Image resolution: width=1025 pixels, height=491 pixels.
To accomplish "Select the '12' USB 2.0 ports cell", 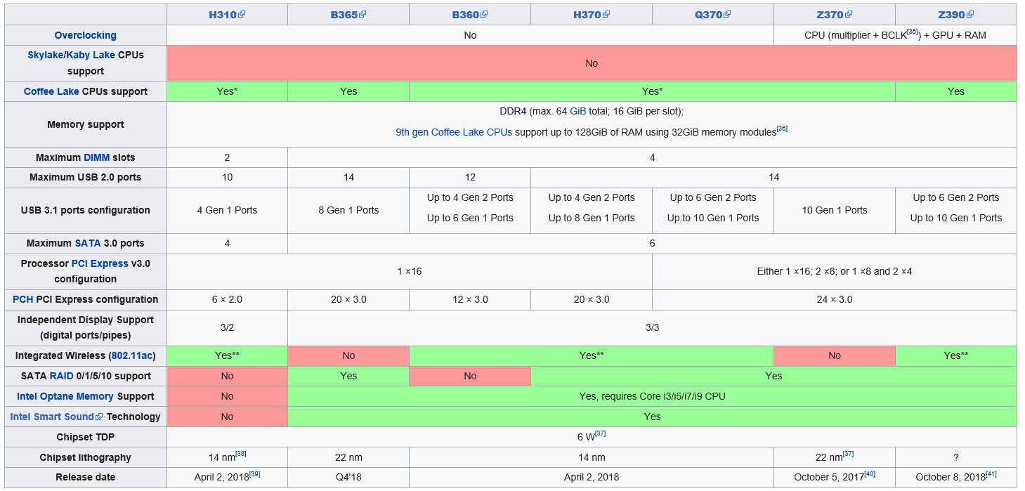I will tap(470, 177).
